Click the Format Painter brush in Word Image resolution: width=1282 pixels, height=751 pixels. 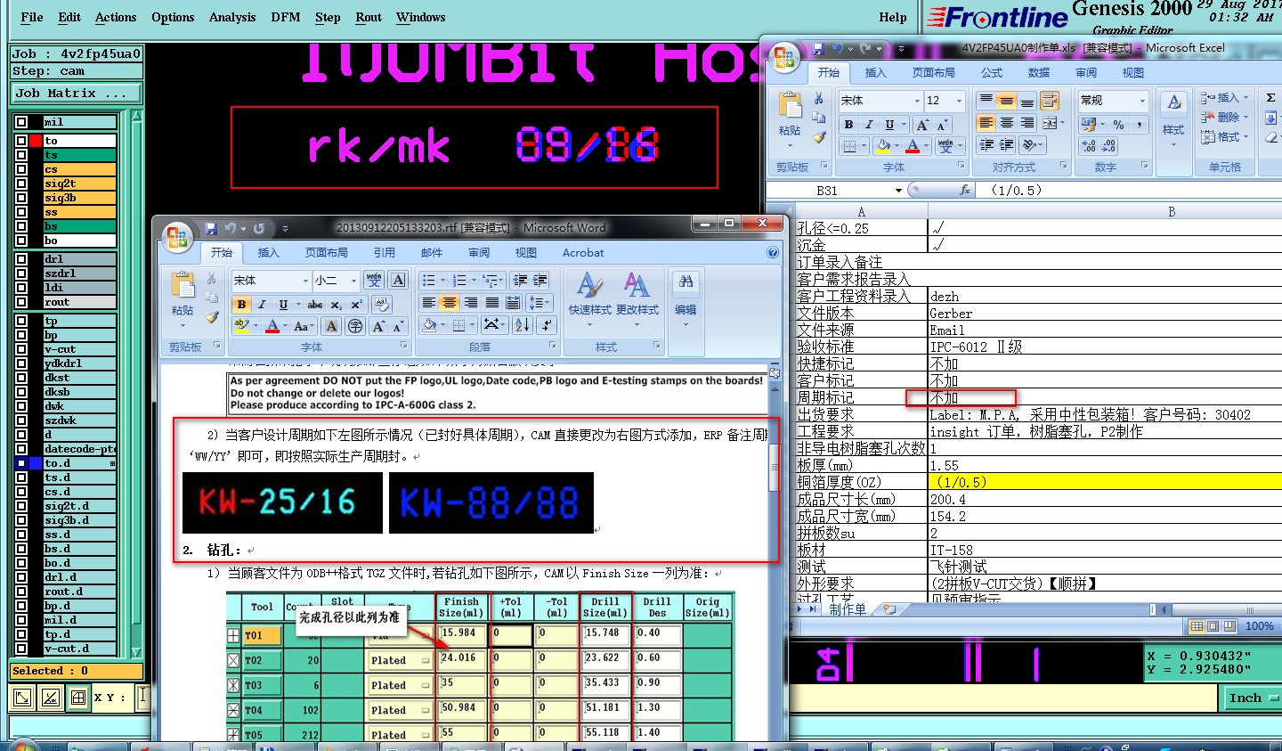(212, 316)
